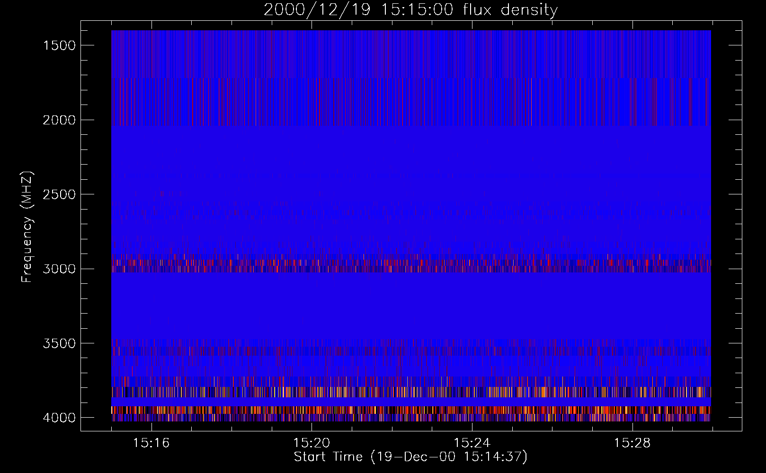Click the 3000 frequency tick label
The height and width of the screenshot is (473, 766).
tap(59, 269)
